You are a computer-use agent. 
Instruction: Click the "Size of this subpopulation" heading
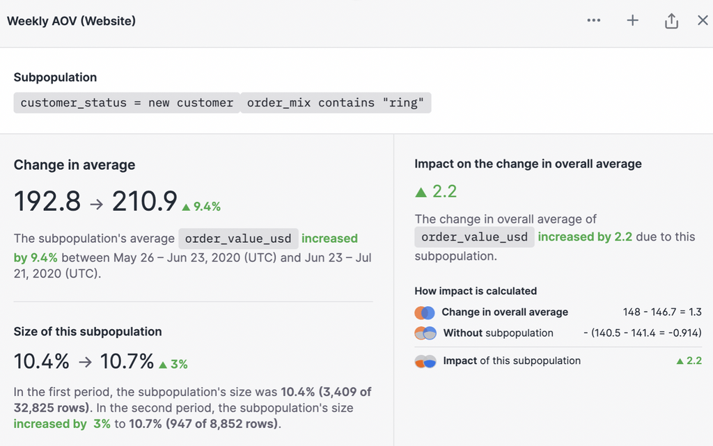coord(88,332)
